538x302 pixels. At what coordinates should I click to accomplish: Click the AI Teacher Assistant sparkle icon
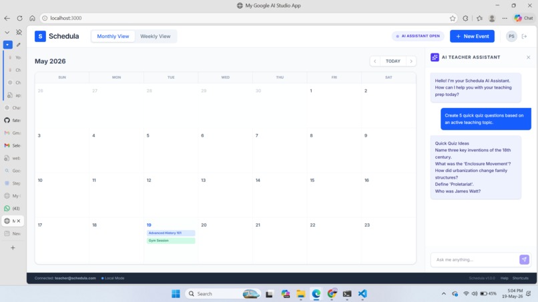click(x=435, y=57)
